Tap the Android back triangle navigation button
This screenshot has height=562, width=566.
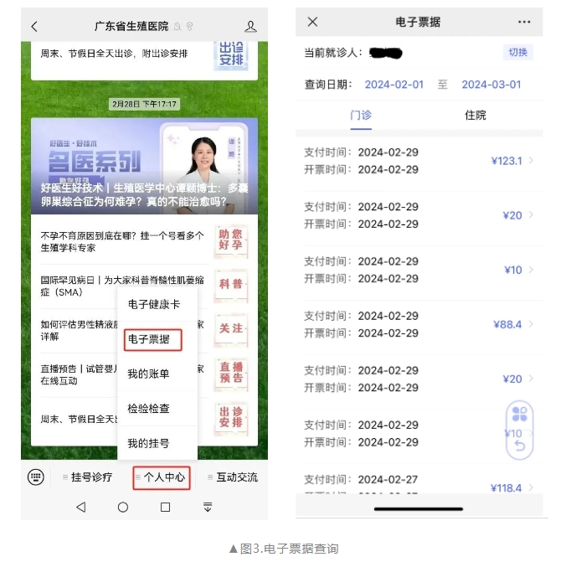(x=81, y=507)
